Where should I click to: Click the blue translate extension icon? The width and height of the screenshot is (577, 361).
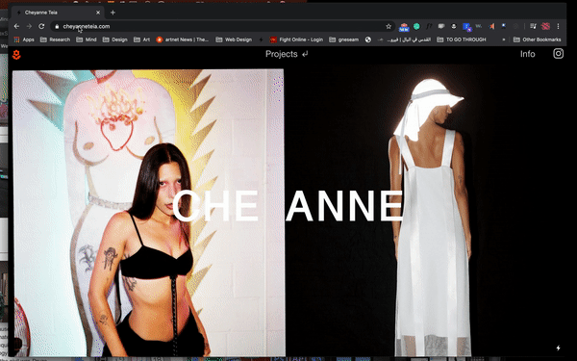(467, 27)
